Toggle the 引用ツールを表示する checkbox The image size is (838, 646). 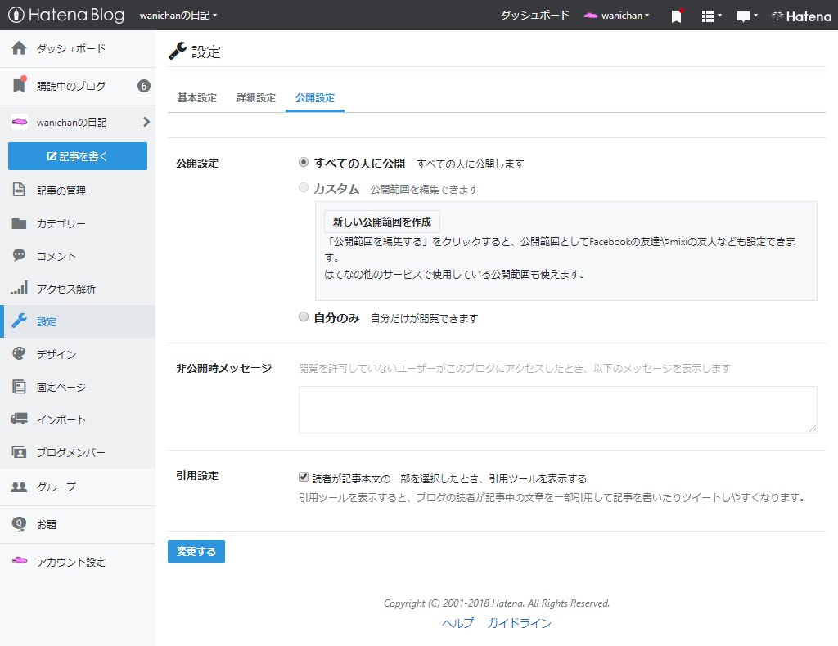coord(304,477)
